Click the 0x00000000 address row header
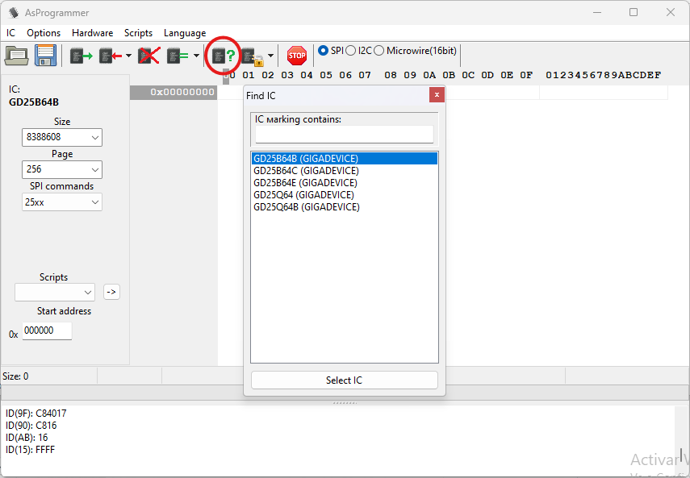690x478 pixels. pos(174,92)
